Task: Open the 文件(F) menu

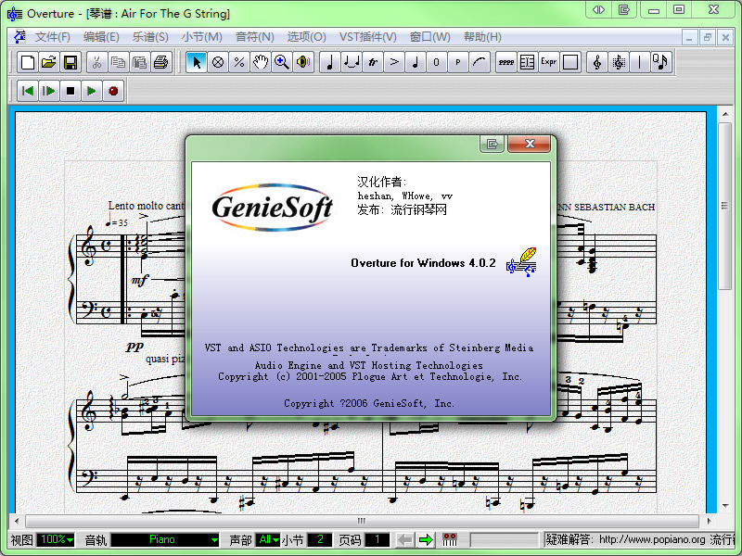Action: point(53,37)
